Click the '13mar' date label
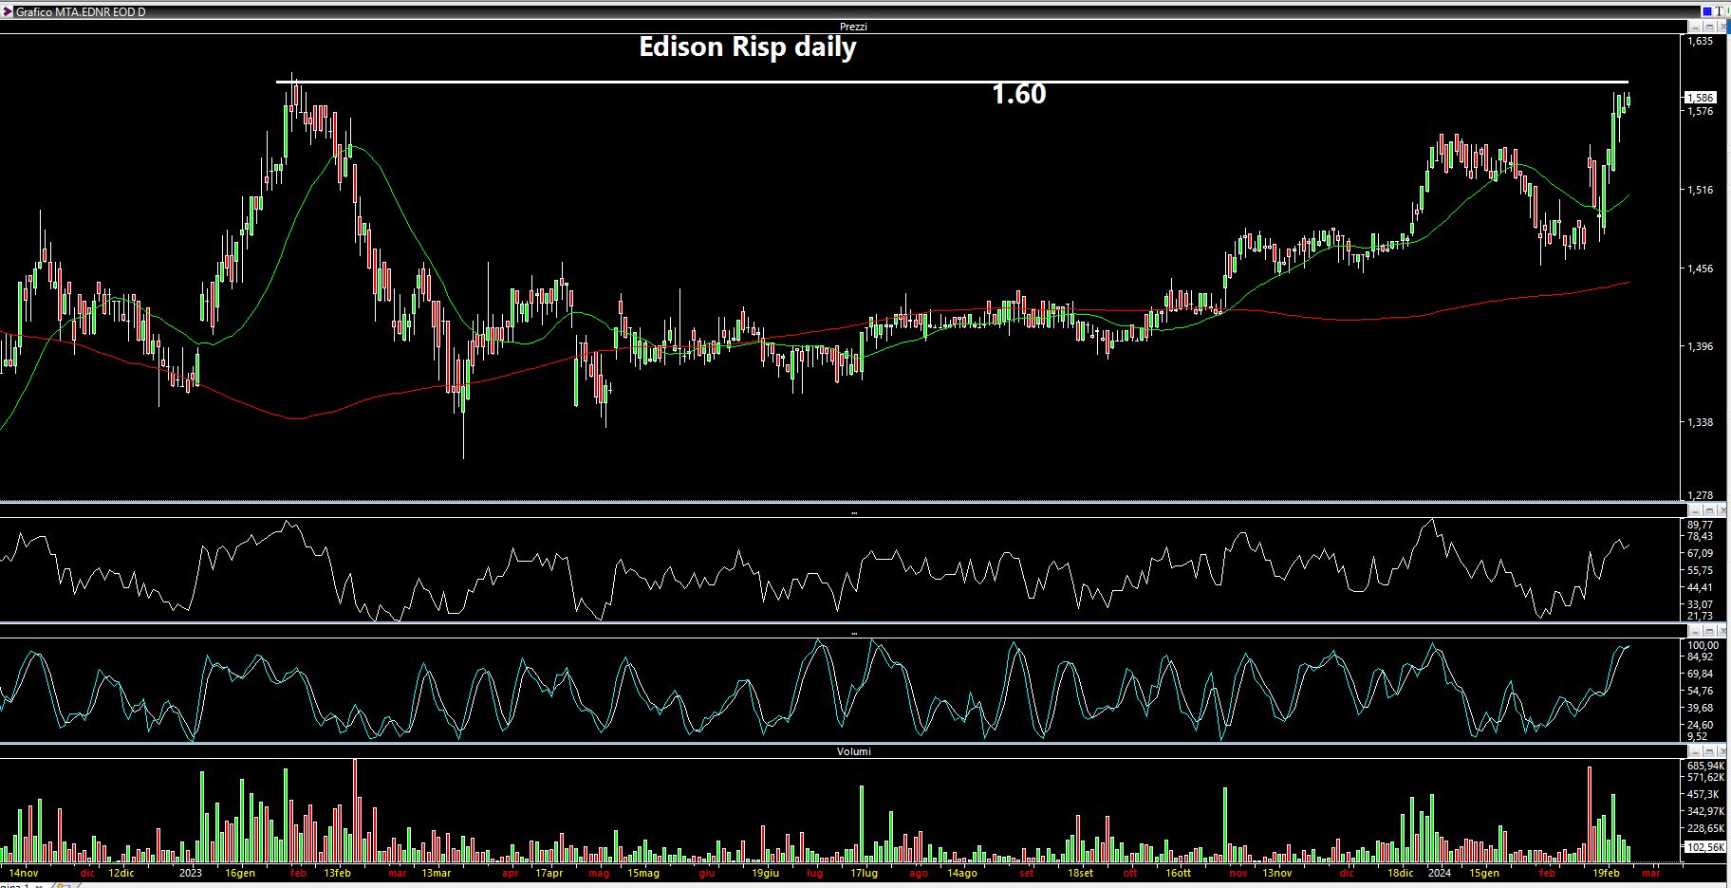 click(x=437, y=873)
